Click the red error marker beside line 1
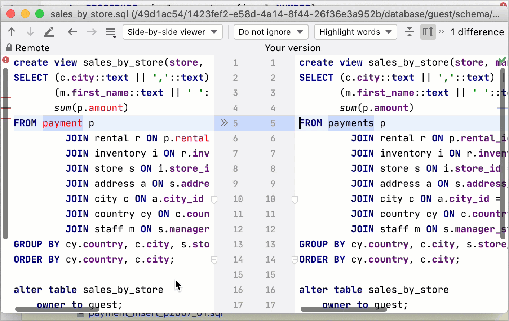The height and width of the screenshot is (321, 509). pos(5,60)
